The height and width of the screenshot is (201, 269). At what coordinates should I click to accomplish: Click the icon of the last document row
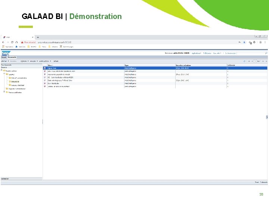[45, 86]
